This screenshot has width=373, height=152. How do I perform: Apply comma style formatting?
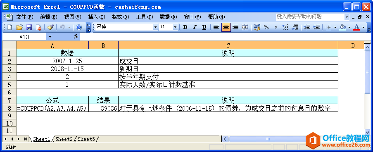click(x=276, y=27)
